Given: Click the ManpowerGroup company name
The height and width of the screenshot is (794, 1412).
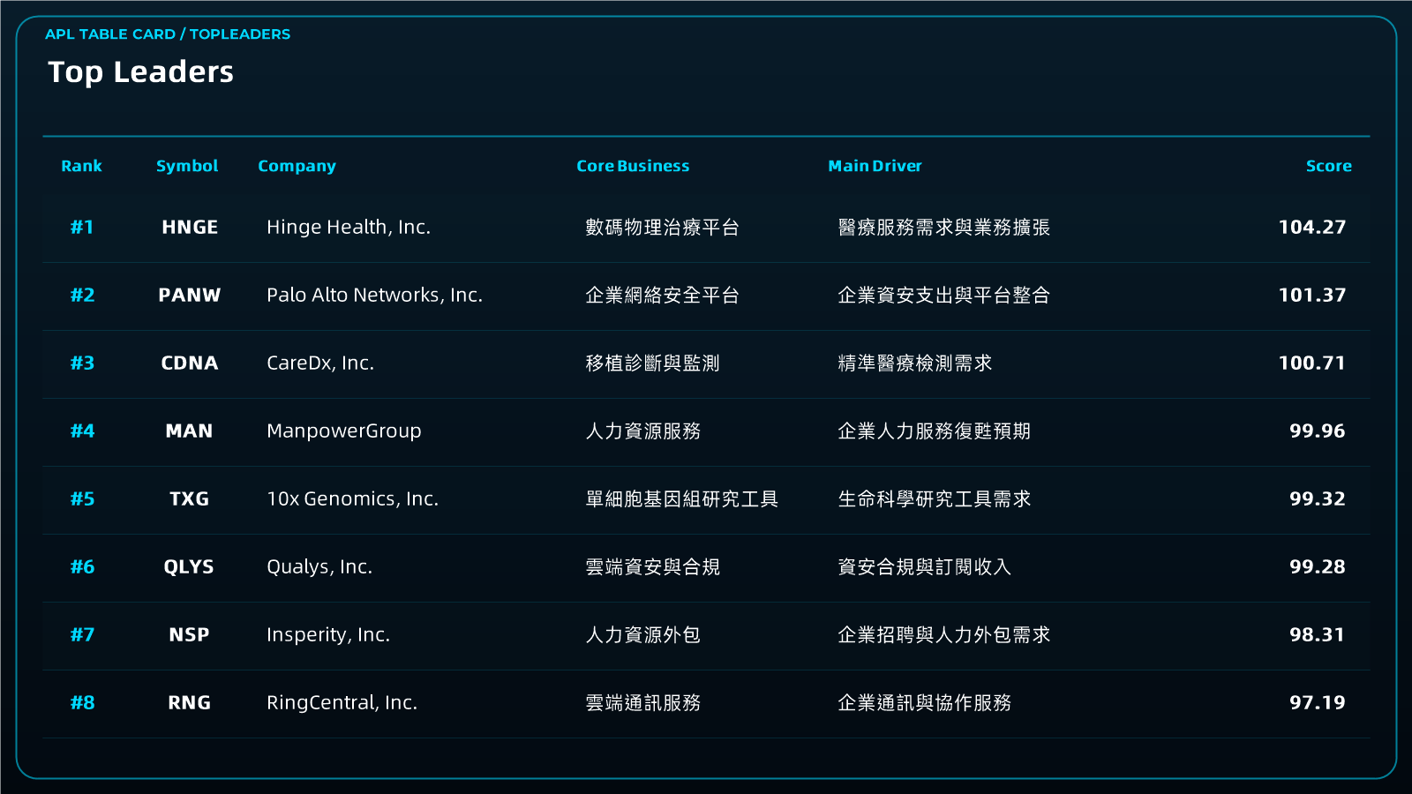Looking at the screenshot, I should click(x=344, y=431).
